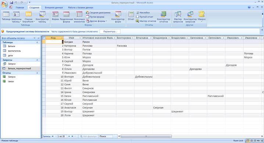Go to the last record

click(x=72, y=136)
